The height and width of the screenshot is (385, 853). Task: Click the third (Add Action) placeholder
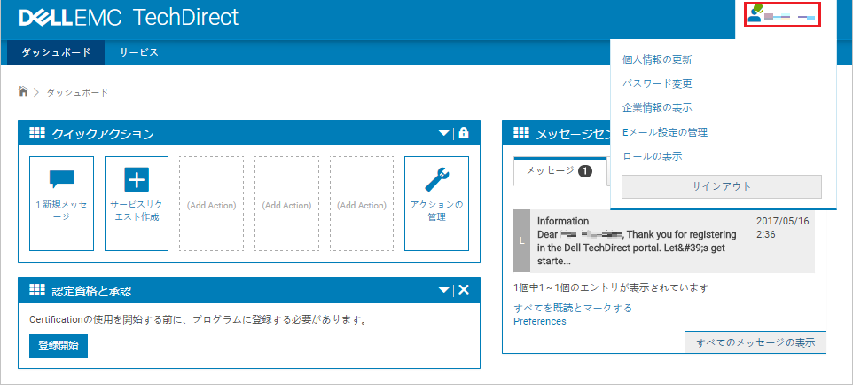(x=361, y=204)
